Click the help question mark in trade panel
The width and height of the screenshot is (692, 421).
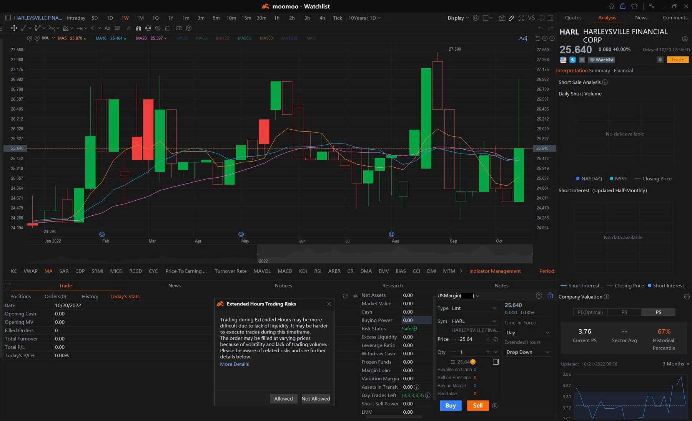[539, 296]
